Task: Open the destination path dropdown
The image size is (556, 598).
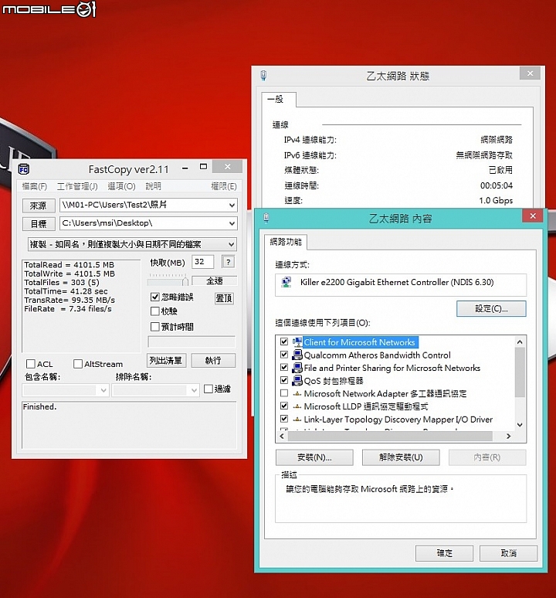Action: (232, 223)
